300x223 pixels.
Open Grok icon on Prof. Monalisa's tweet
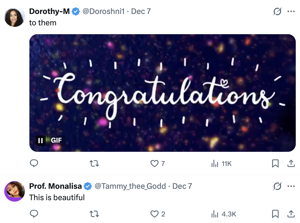click(277, 186)
